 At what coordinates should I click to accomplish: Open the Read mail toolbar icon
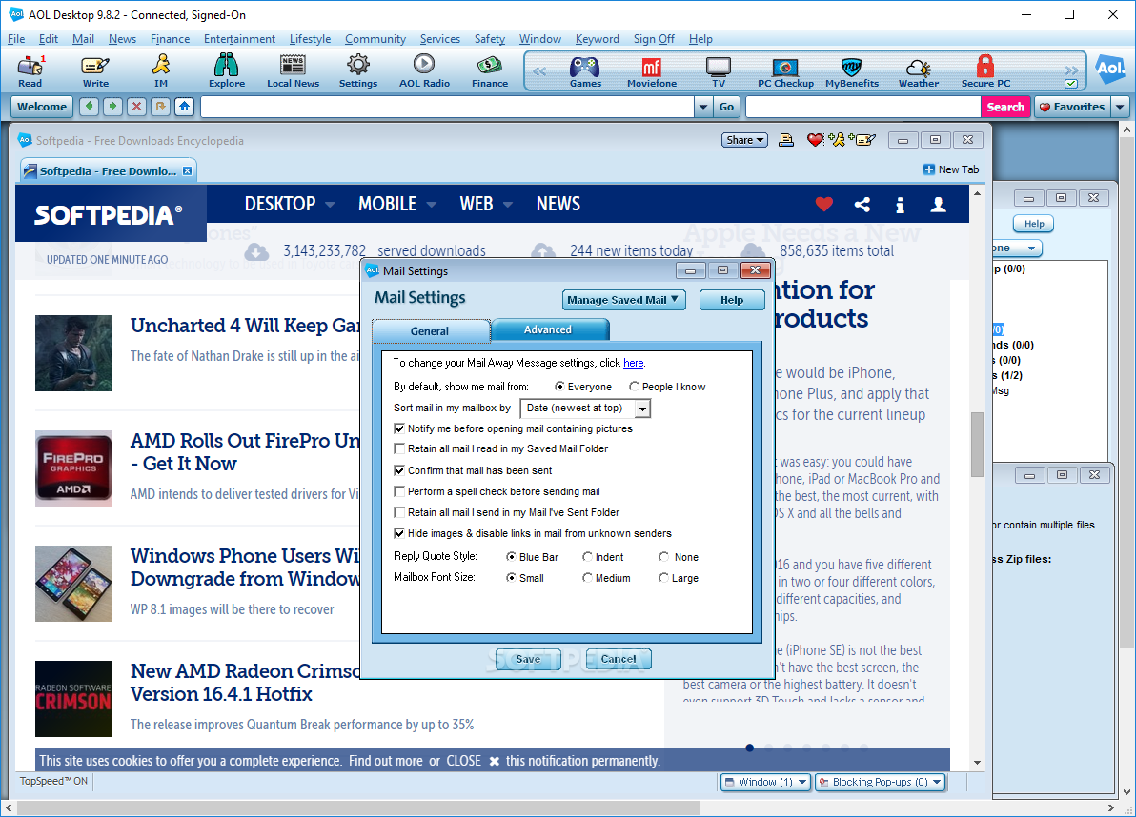point(30,70)
